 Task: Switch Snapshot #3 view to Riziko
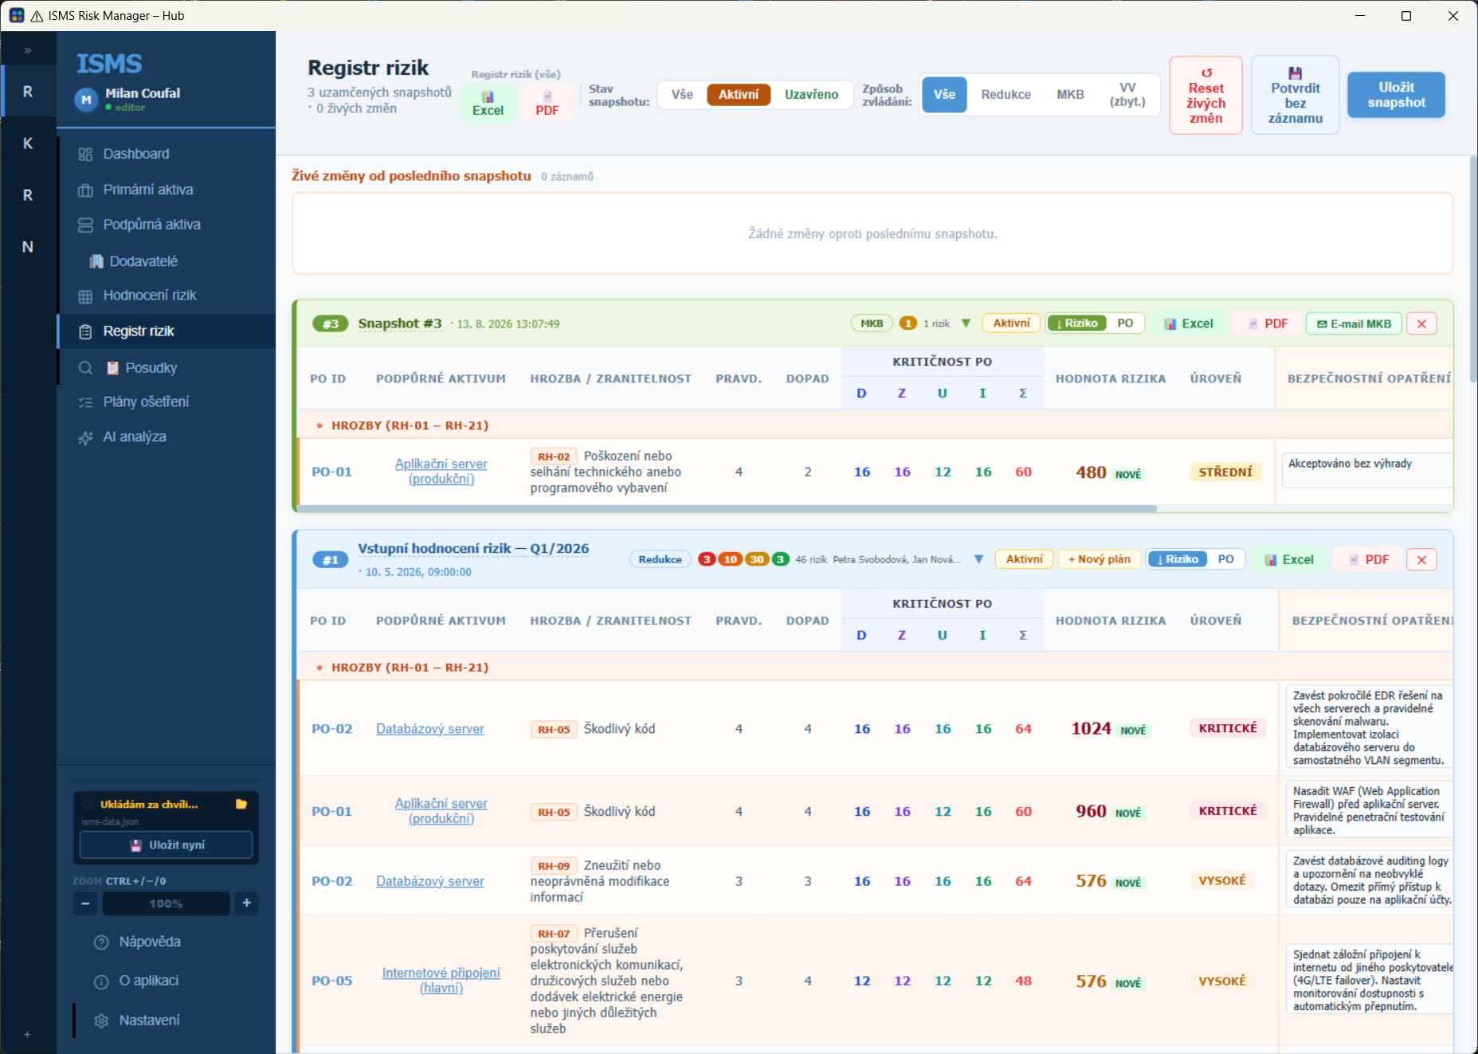1077,323
